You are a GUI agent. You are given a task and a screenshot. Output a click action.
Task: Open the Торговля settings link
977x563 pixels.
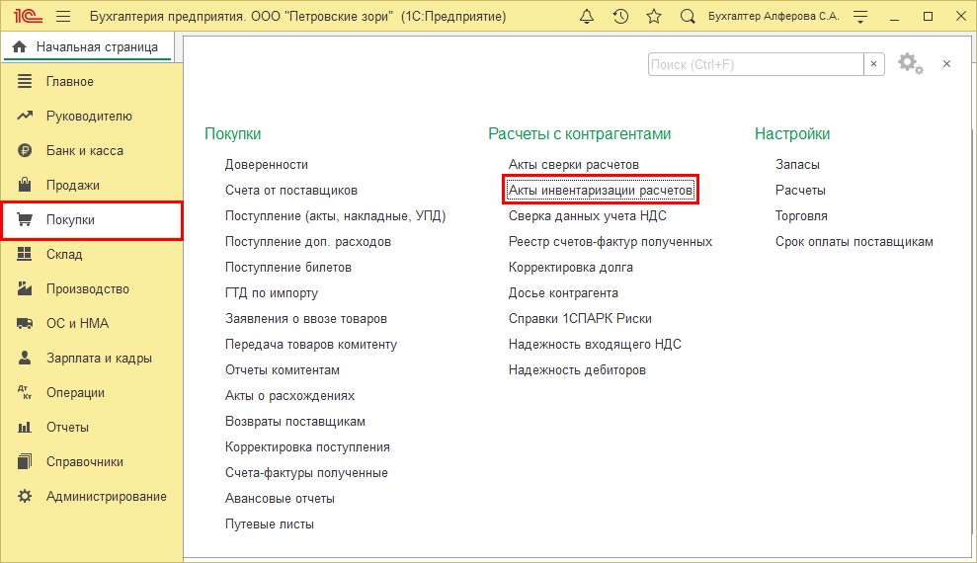click(801, 215)
